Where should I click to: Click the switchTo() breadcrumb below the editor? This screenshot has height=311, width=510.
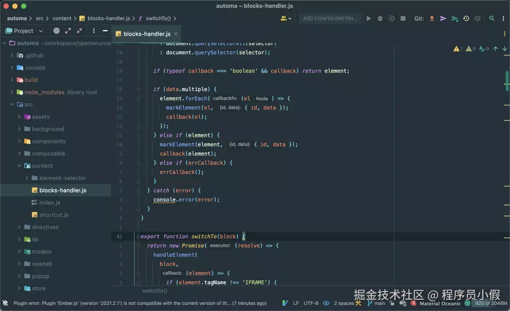point(155,291)
